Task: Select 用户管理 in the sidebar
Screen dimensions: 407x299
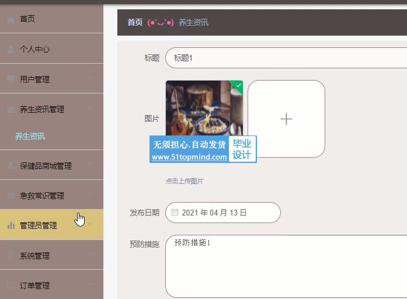Action: (x=51, y=79)
